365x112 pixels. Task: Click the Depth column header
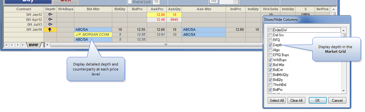click(x=50, y=9)
